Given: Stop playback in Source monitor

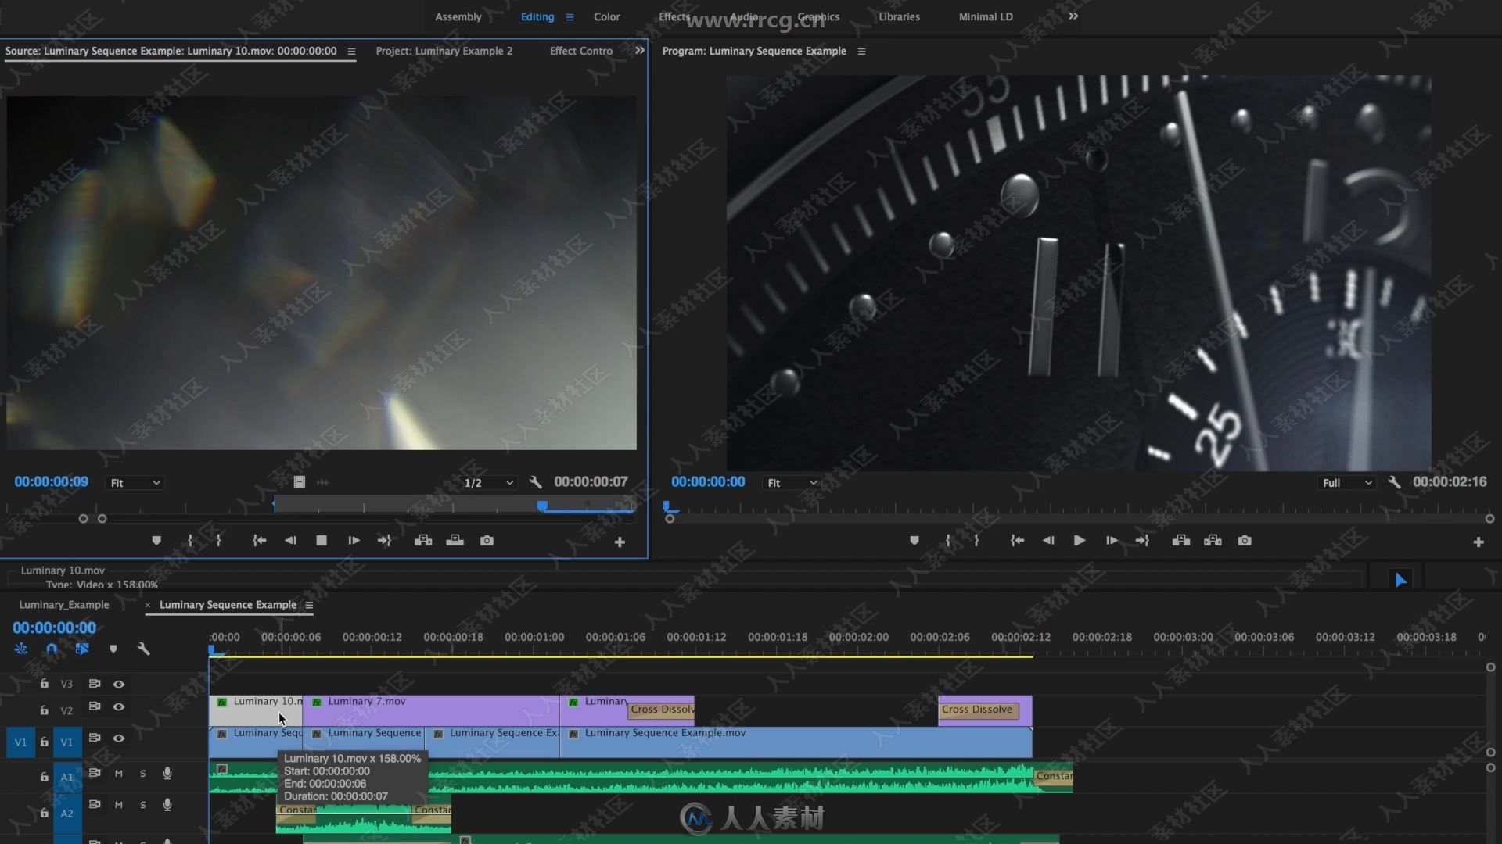Looking at the screenshot, I should click(322, 541).
